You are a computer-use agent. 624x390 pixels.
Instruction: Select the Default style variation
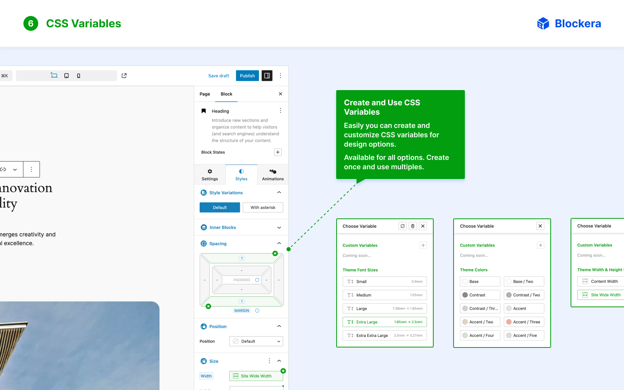(x=220, y=207)
